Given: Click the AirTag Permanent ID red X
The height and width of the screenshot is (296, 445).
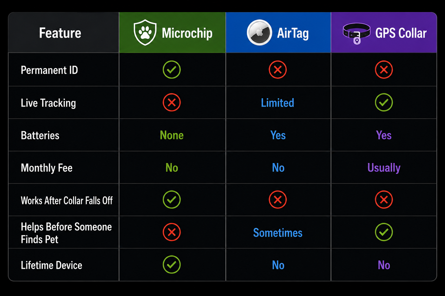Looking at the screenshot, I should pyautogui.click(x=278, y=70).
